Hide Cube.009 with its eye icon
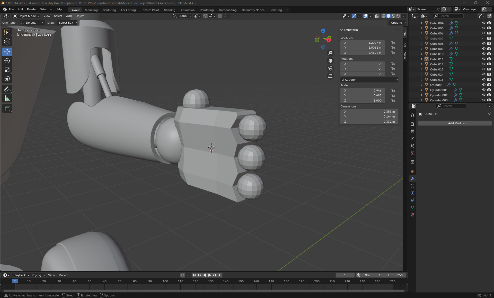 (x=483, y=49)
